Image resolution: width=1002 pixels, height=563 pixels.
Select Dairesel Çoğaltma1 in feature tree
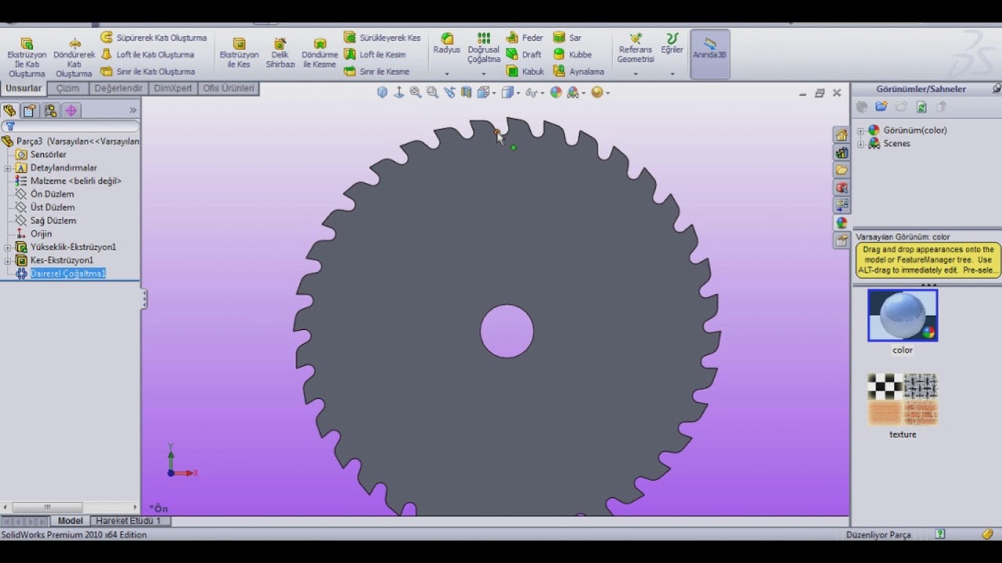pyautogui.click(x=67, y=274)
